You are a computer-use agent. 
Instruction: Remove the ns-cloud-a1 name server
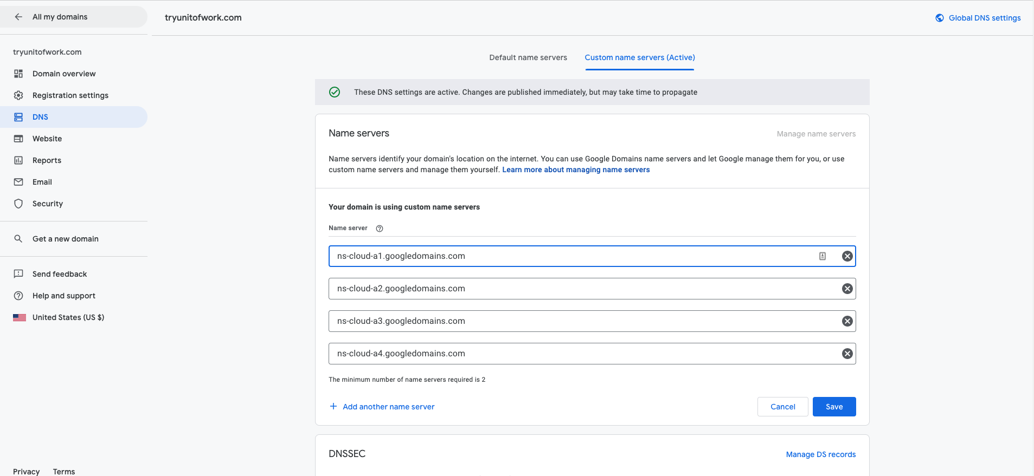point(847,256)
